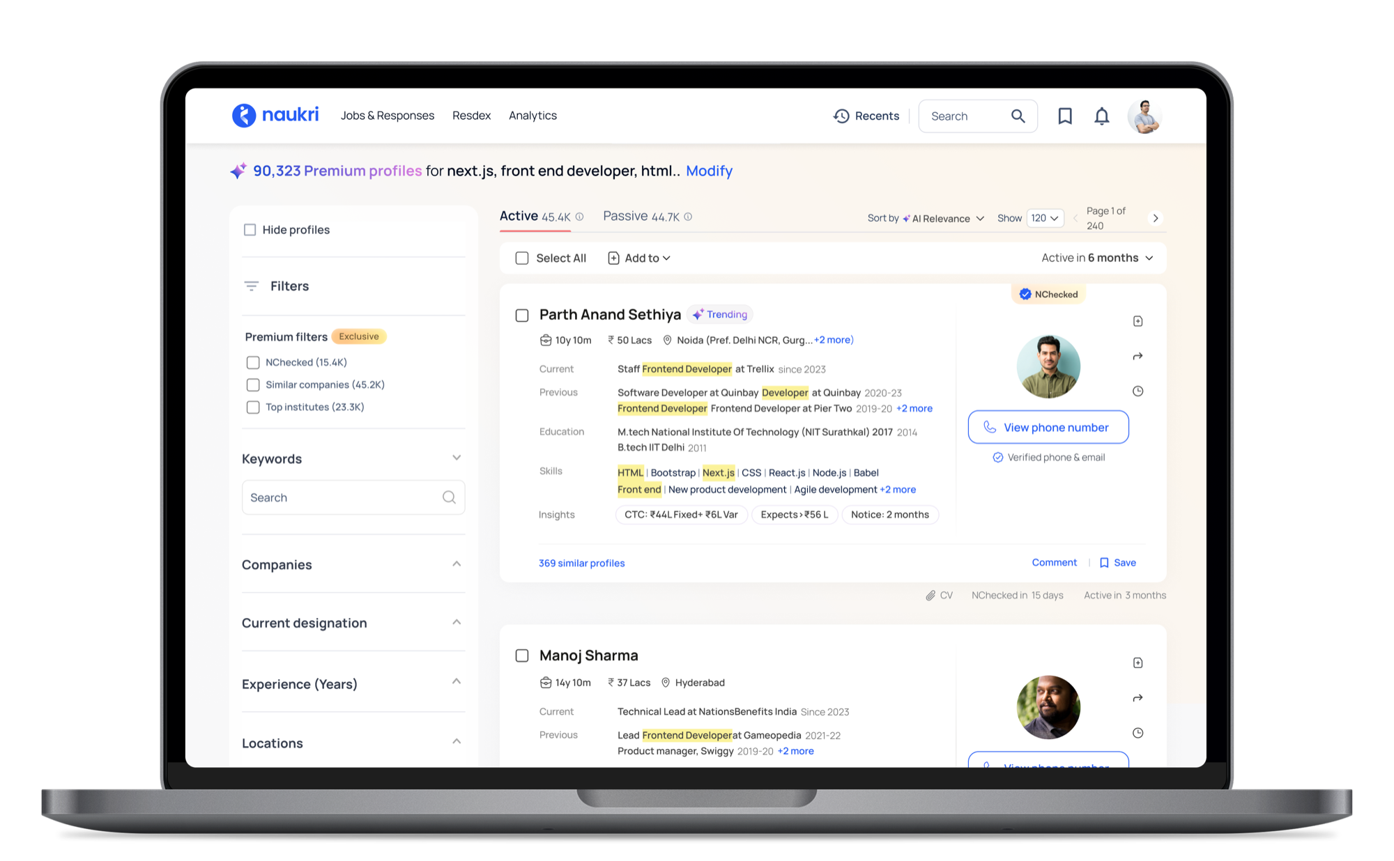
Task: View phone number for Parth Anand Sethiya
Action: click(x=1048, y=427)
